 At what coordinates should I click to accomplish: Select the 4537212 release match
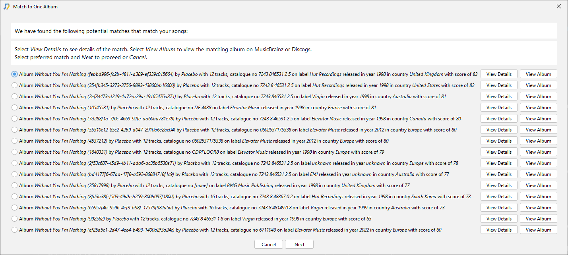pos(15,141)
